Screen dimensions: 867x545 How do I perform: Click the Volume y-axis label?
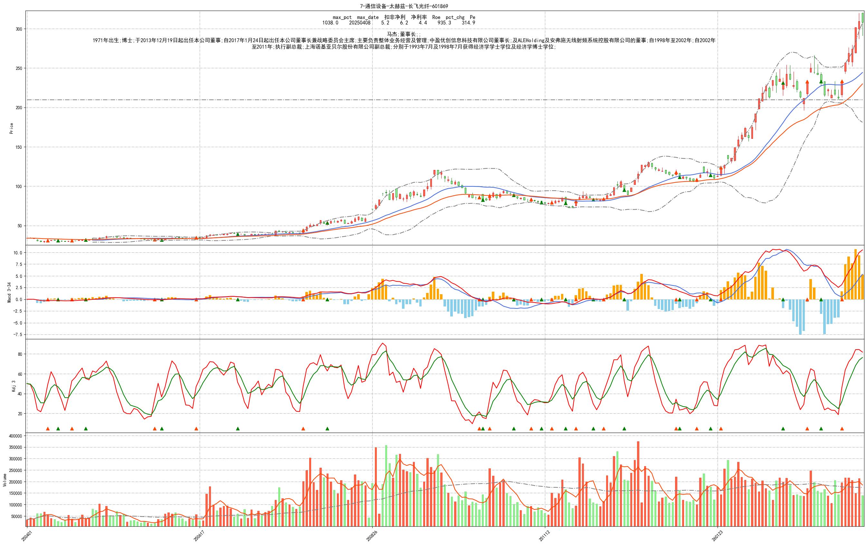click(5, 480)
